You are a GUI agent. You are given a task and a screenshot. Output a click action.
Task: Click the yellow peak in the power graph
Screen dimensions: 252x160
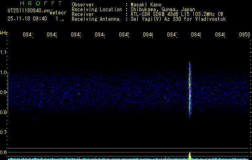[x=190, y=155]
